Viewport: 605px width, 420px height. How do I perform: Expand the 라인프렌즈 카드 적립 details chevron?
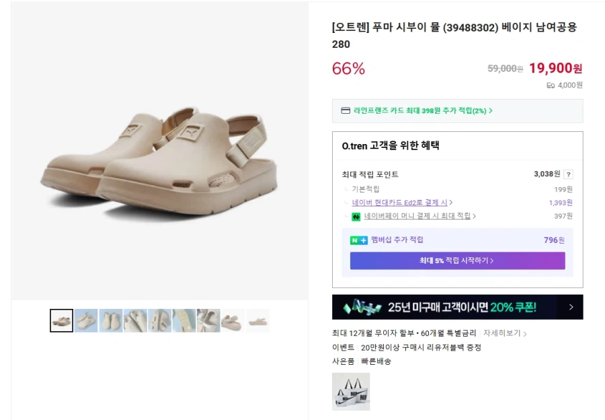pyautogui.click(x=490, y=110)
